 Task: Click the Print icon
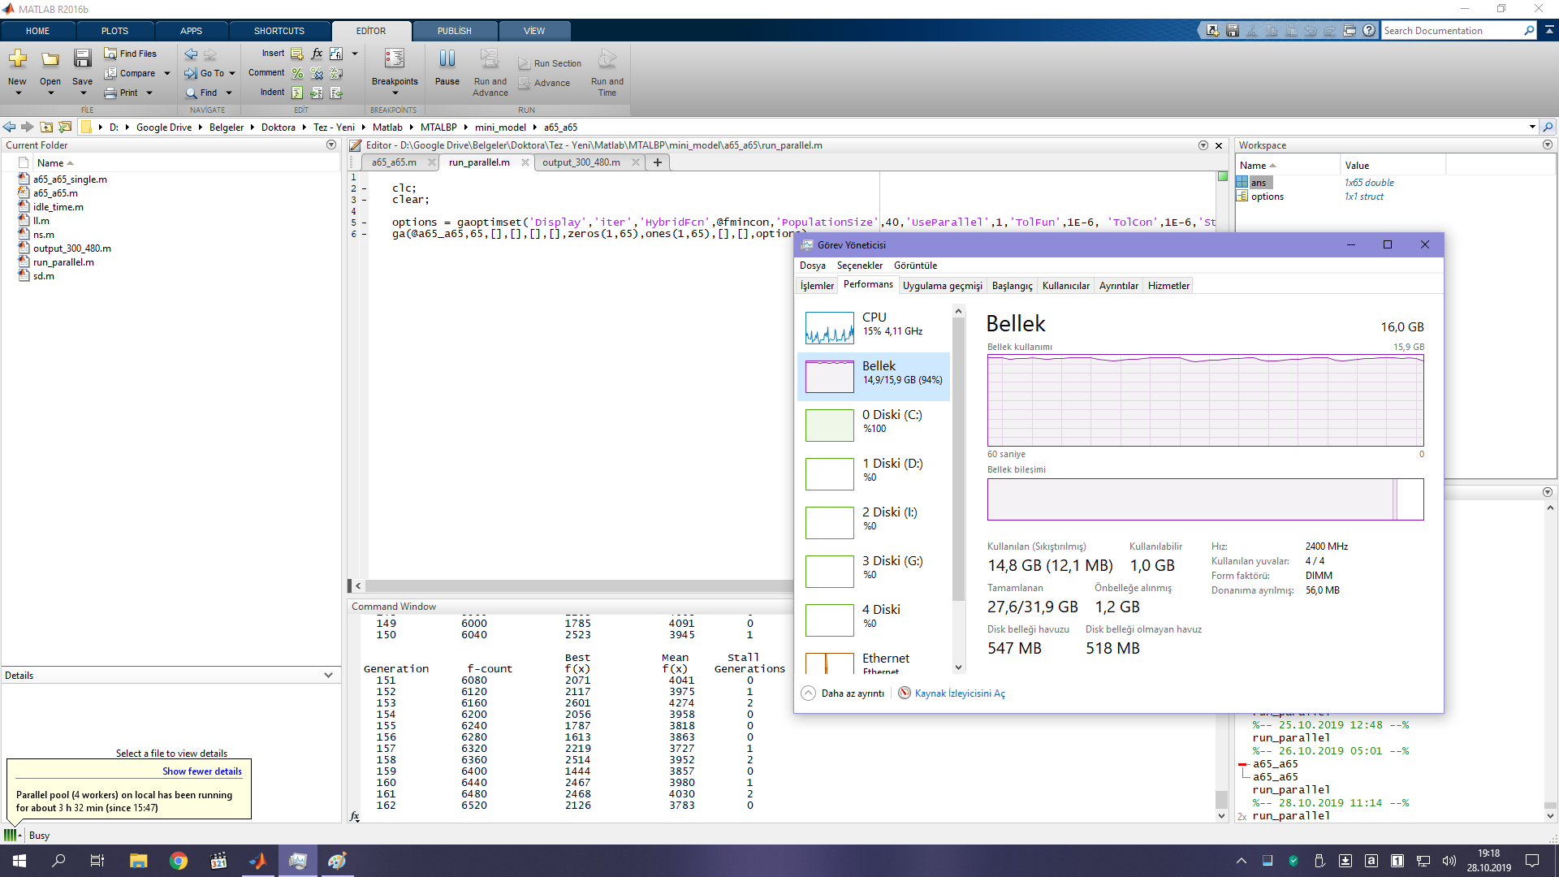point(110,93)
